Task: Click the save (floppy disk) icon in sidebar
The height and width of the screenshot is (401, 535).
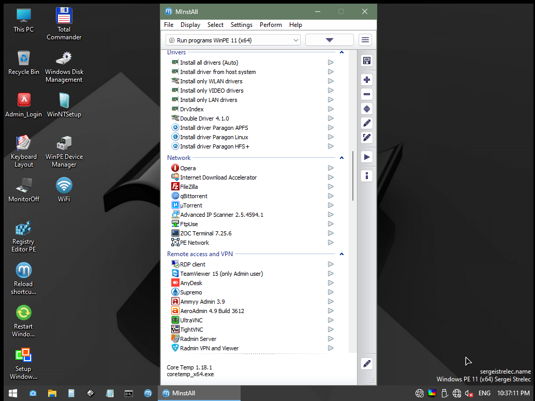Action: point(367,61)
